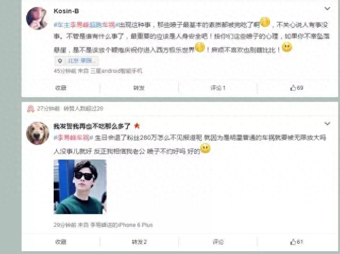This screenshot has width=340, height=254.
Task: Open 评论 1 on the first post
Action: (x=218, y=88)
